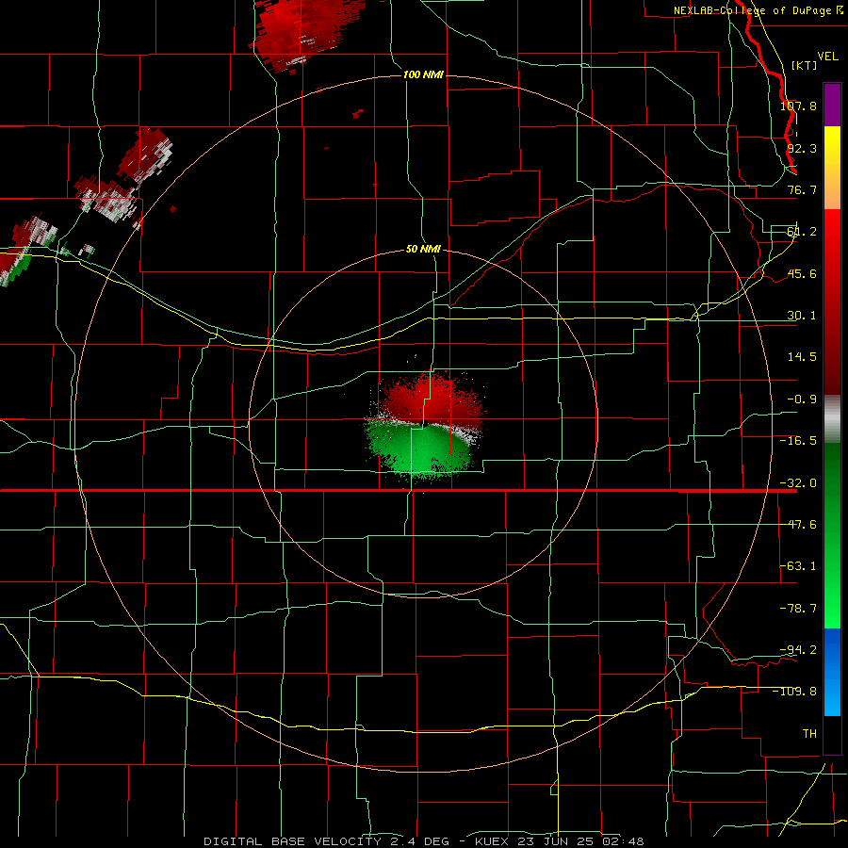Viewport: 848px width, 848px height.
Task: Click the TH legend label
Action: click(809, 733)
